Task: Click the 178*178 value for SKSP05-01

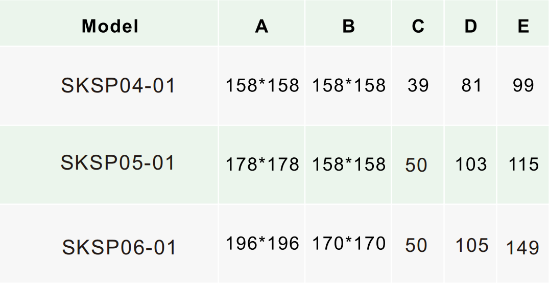Action: pos(262,164)
